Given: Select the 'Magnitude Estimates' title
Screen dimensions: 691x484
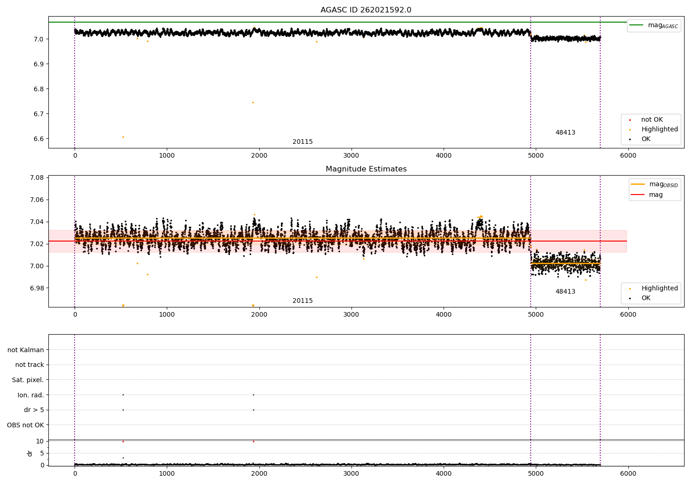Looking at the screenshot, I should pyautogui.click(x=366, y=169).
